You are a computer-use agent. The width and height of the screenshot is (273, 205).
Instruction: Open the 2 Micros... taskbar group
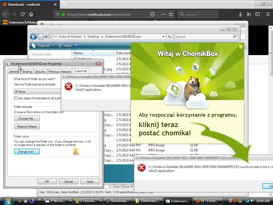pos(58,201)
